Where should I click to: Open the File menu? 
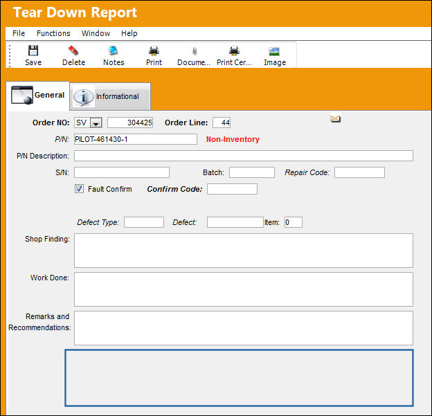coord(19,33)
